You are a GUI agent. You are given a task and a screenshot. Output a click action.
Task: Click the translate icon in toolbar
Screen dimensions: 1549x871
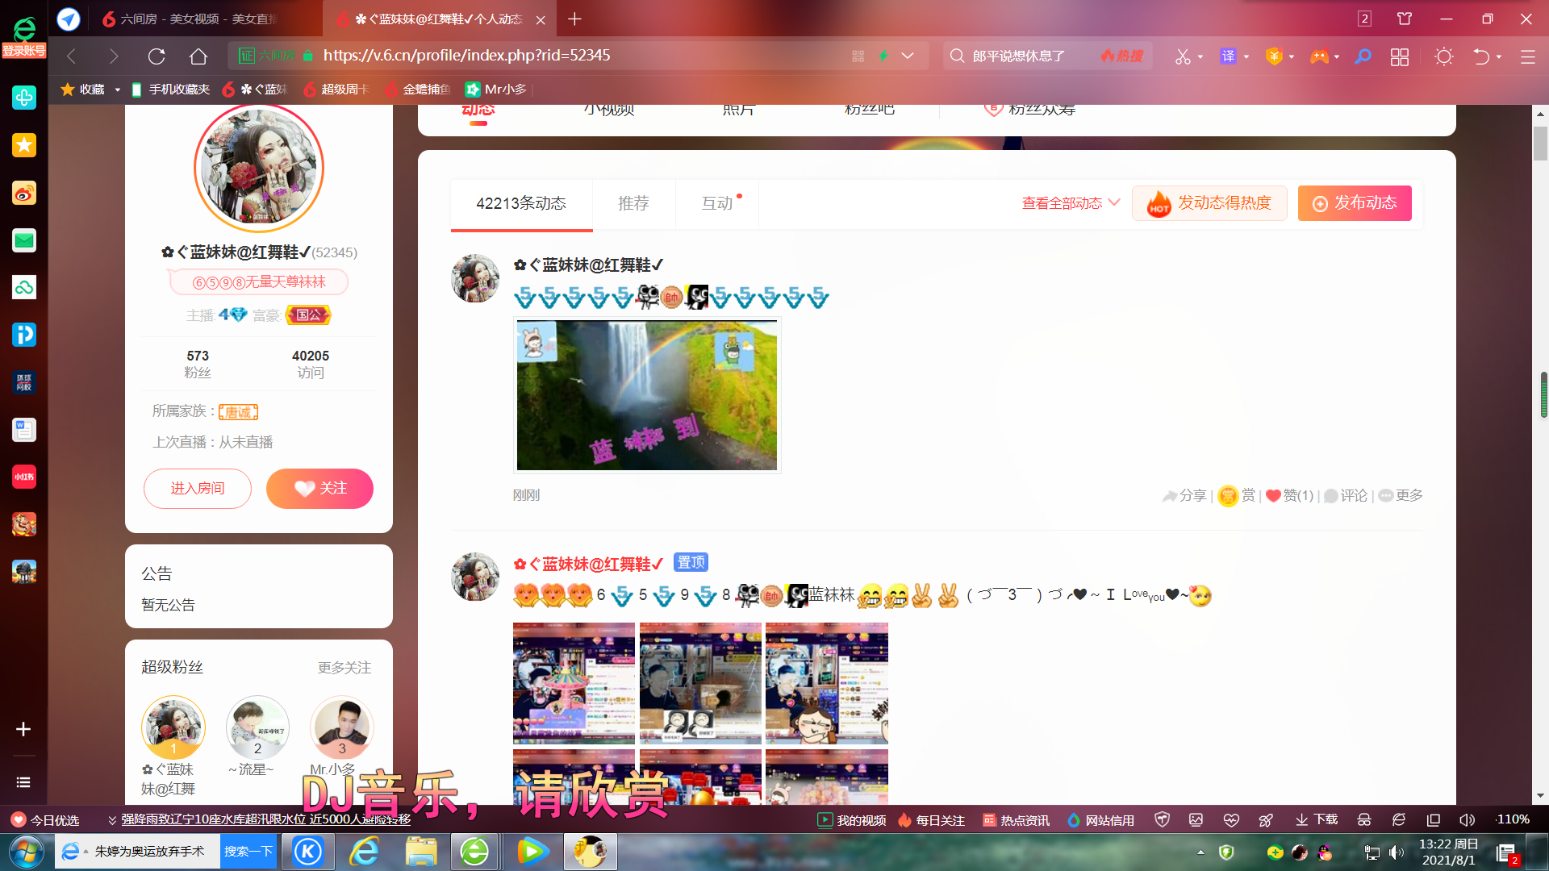[1228, 56]
